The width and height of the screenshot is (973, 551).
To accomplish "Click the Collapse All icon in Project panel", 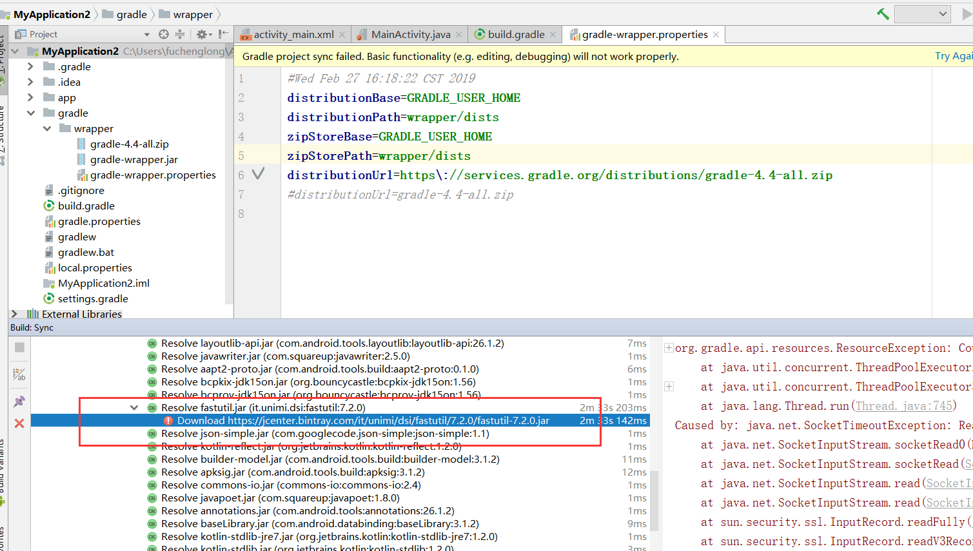I will pyautogui.click(x=180, y=34).
